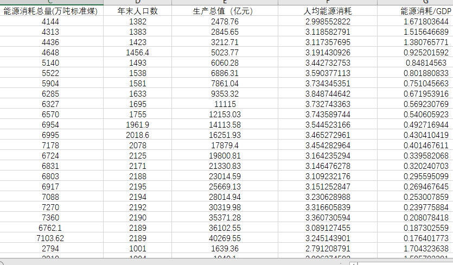
Task: Select the population value 1961.9
Action: (137, 125)
